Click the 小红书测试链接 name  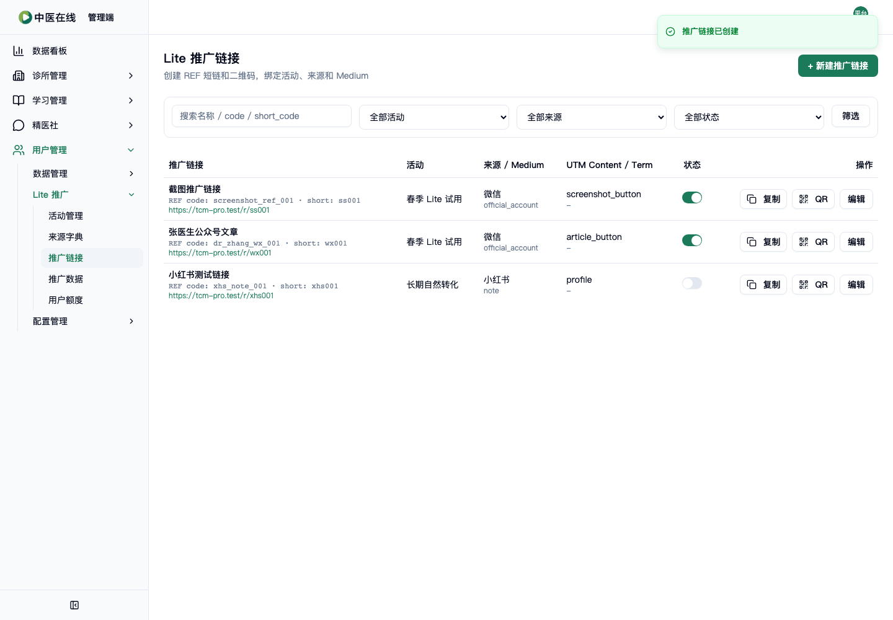coord(199,275)
